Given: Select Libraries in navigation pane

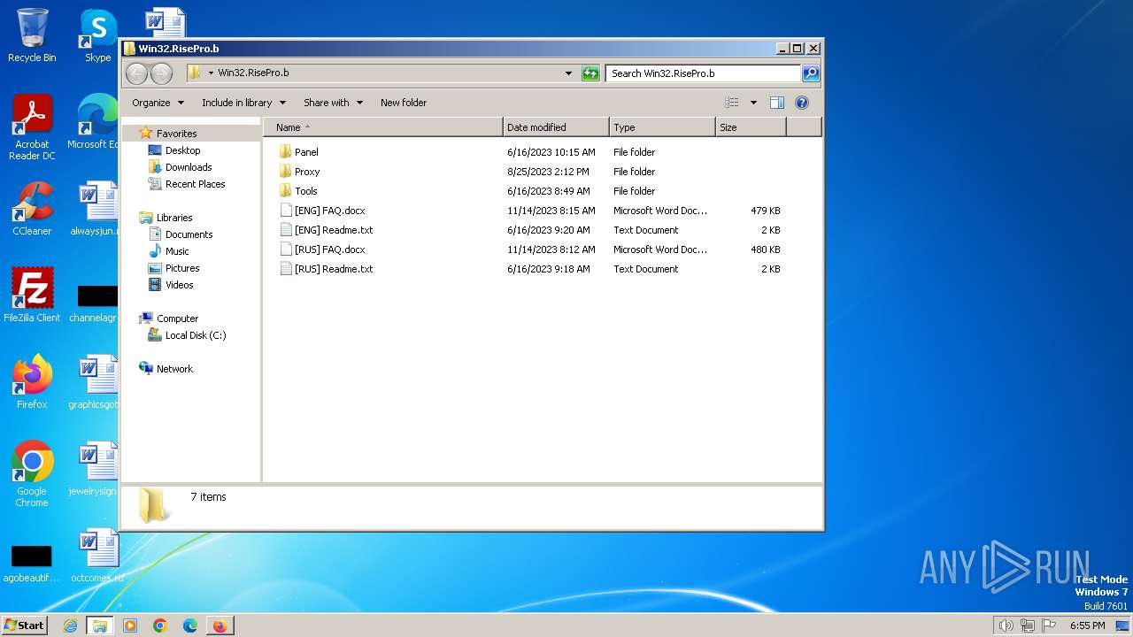Looking at the screenshot, I should [x=174, y=218].
